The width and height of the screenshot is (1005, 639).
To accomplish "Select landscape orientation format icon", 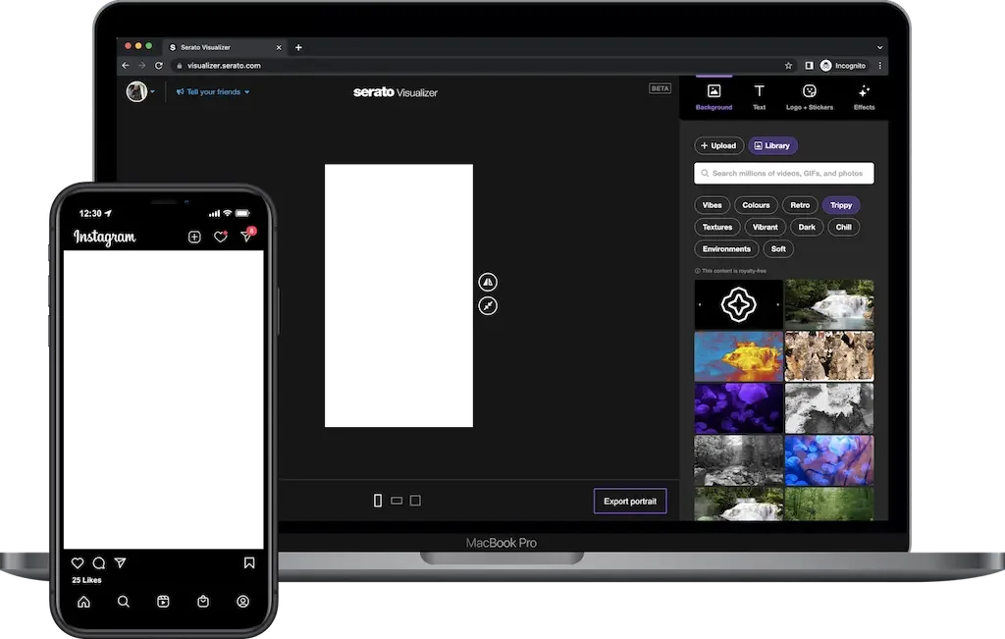I will point(397,501).
